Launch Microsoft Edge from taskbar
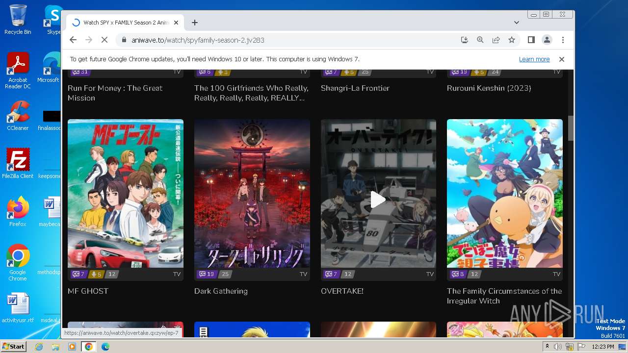Viewport: 628px width, 353px height. (x=105, y=347)
